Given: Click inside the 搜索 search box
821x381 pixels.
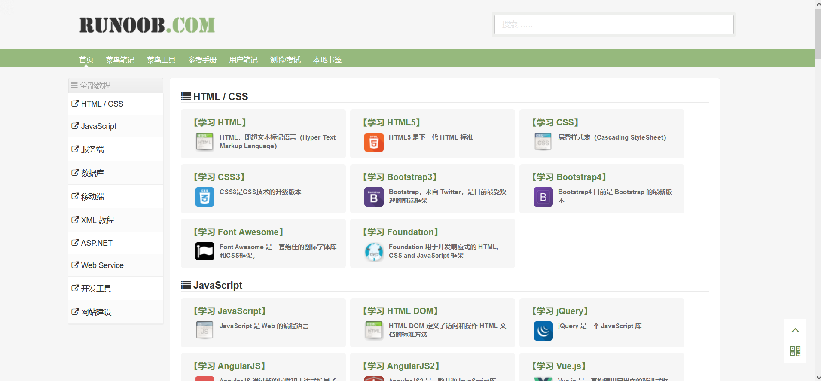Looking at the screenshot, I should coord(614,24).
